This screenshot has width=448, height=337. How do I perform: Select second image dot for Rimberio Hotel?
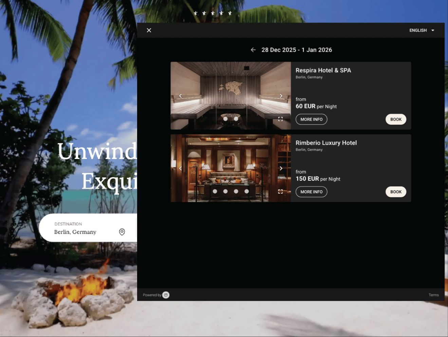(x=225, y=191)
